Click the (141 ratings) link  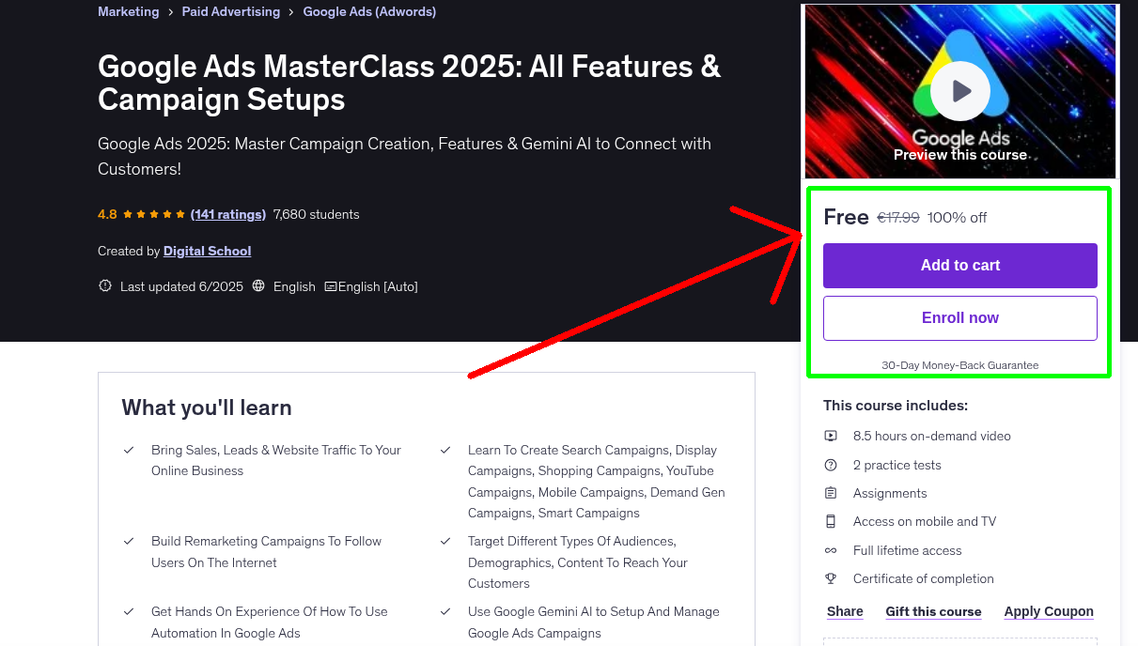click(228, 214)
